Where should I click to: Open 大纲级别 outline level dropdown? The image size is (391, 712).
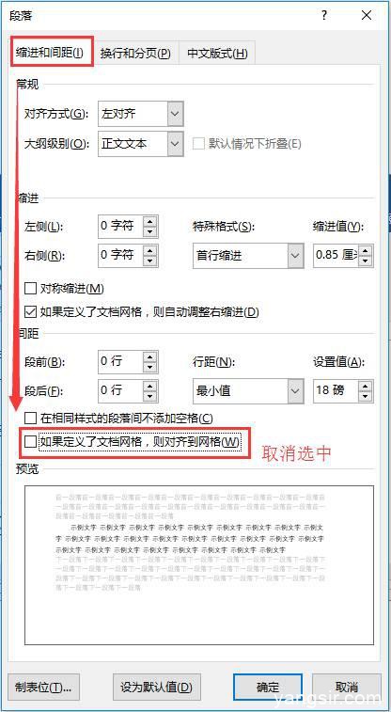[x=175, y=144]
